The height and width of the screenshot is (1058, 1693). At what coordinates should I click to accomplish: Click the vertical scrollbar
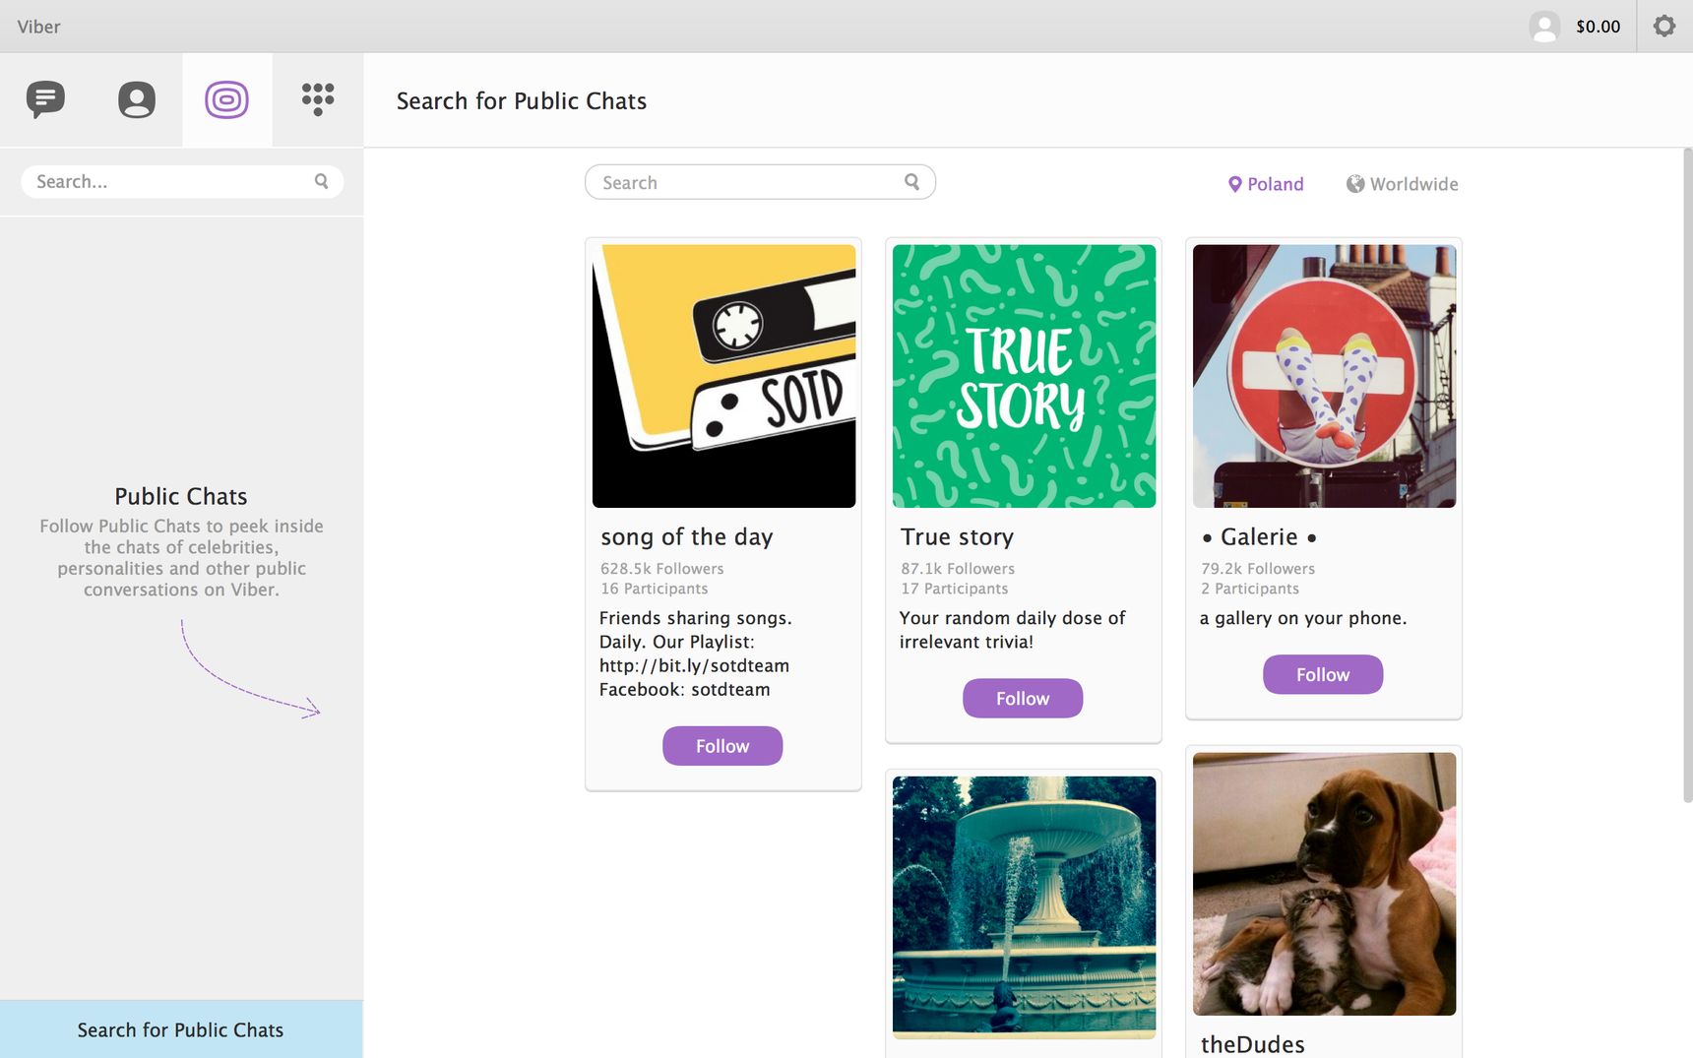tap(1687, 474)
